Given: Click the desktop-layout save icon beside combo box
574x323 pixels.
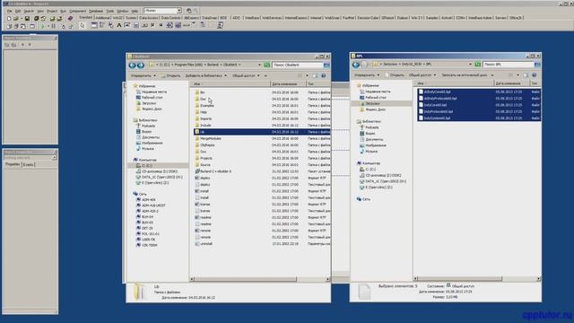Looking at the screenshot, I should click(188, 11).
